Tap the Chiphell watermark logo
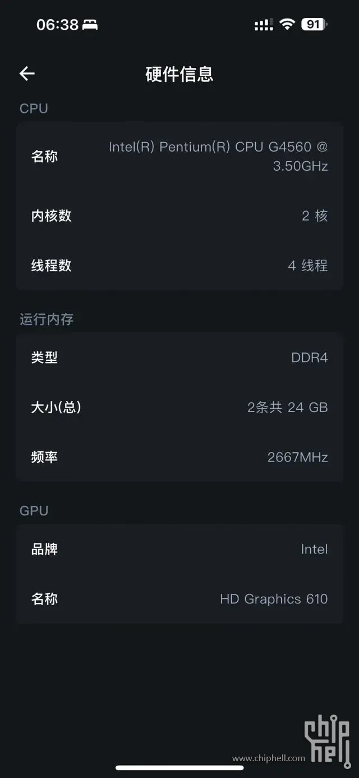Image resolution: width=359 pixels, height=778 pixels. (x=328, y=739)
